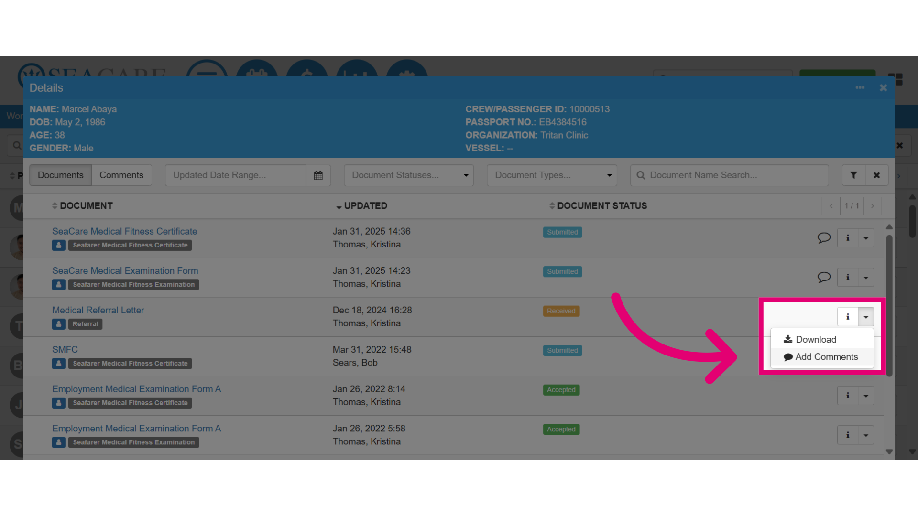Open Employment Medical Examination Form A dated 5:58
Image resolution: width=918 pixels, height=516 pixels.
[136, 429]
